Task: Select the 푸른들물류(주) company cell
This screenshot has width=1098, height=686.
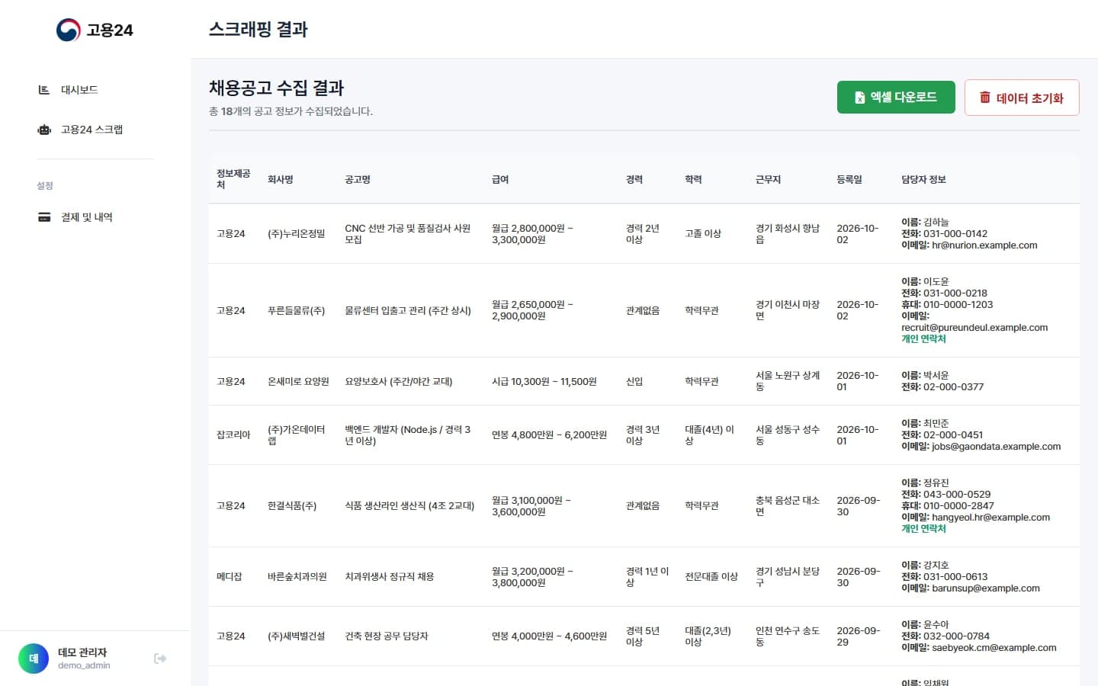Action: click(x=297, y=311)
